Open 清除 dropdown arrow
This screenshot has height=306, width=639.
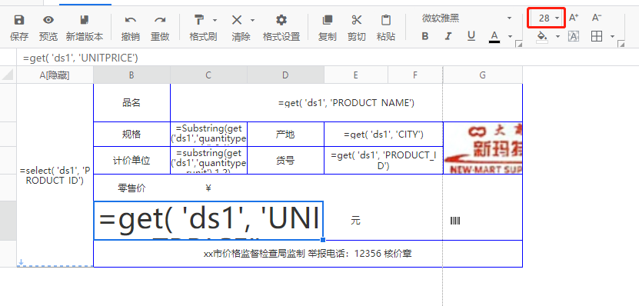252,20
